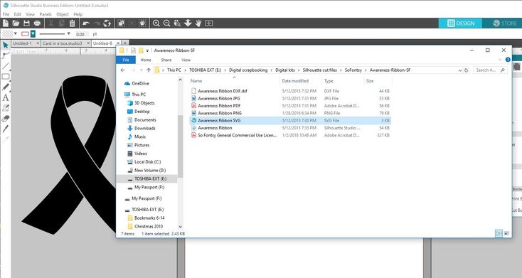
Task: Select the Eraser tool
Action: [5, 119]
